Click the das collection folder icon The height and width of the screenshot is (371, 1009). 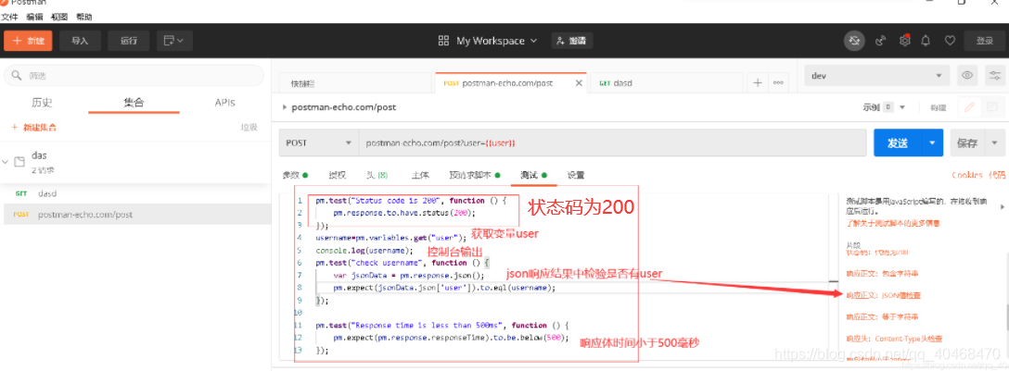click(x=19, y=162)
